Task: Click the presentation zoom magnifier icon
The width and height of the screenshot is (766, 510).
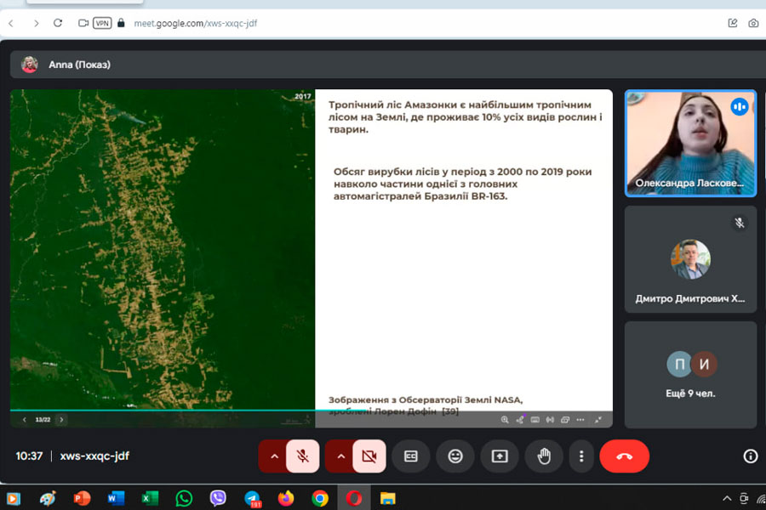Action: (505, 420)
